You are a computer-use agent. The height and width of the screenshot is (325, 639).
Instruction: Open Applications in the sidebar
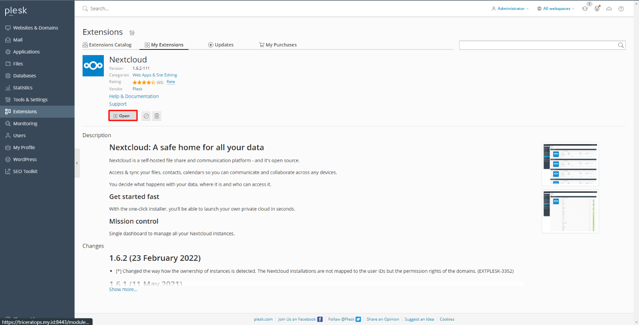pyautogui.click(x=37, y=52)
